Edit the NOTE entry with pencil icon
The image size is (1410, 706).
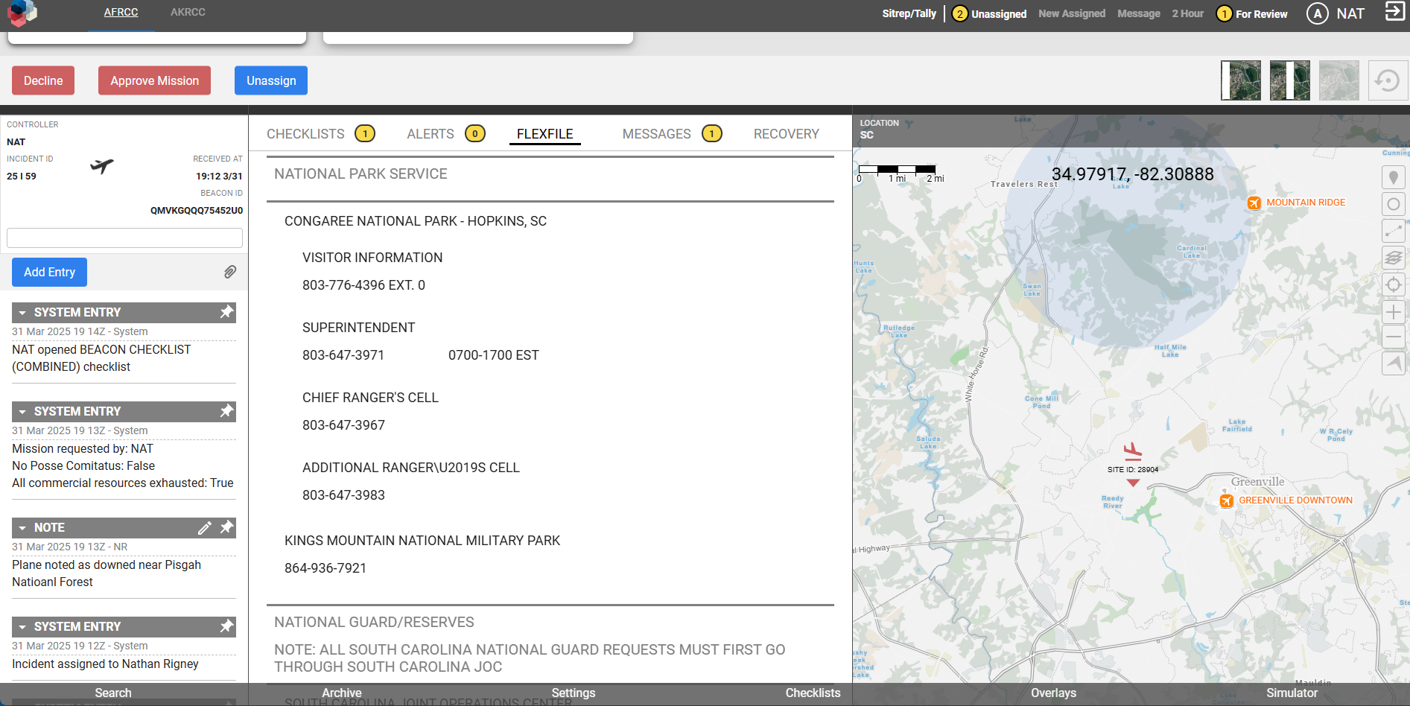204,528
